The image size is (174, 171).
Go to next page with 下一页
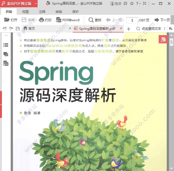[162, 20]
